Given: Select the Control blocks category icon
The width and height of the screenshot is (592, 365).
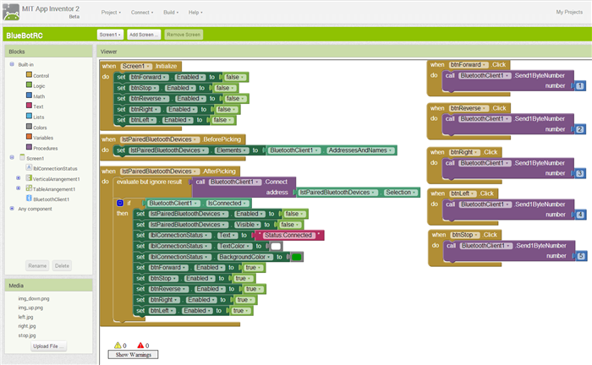Looking at the screenshot, I should point(30,74).
